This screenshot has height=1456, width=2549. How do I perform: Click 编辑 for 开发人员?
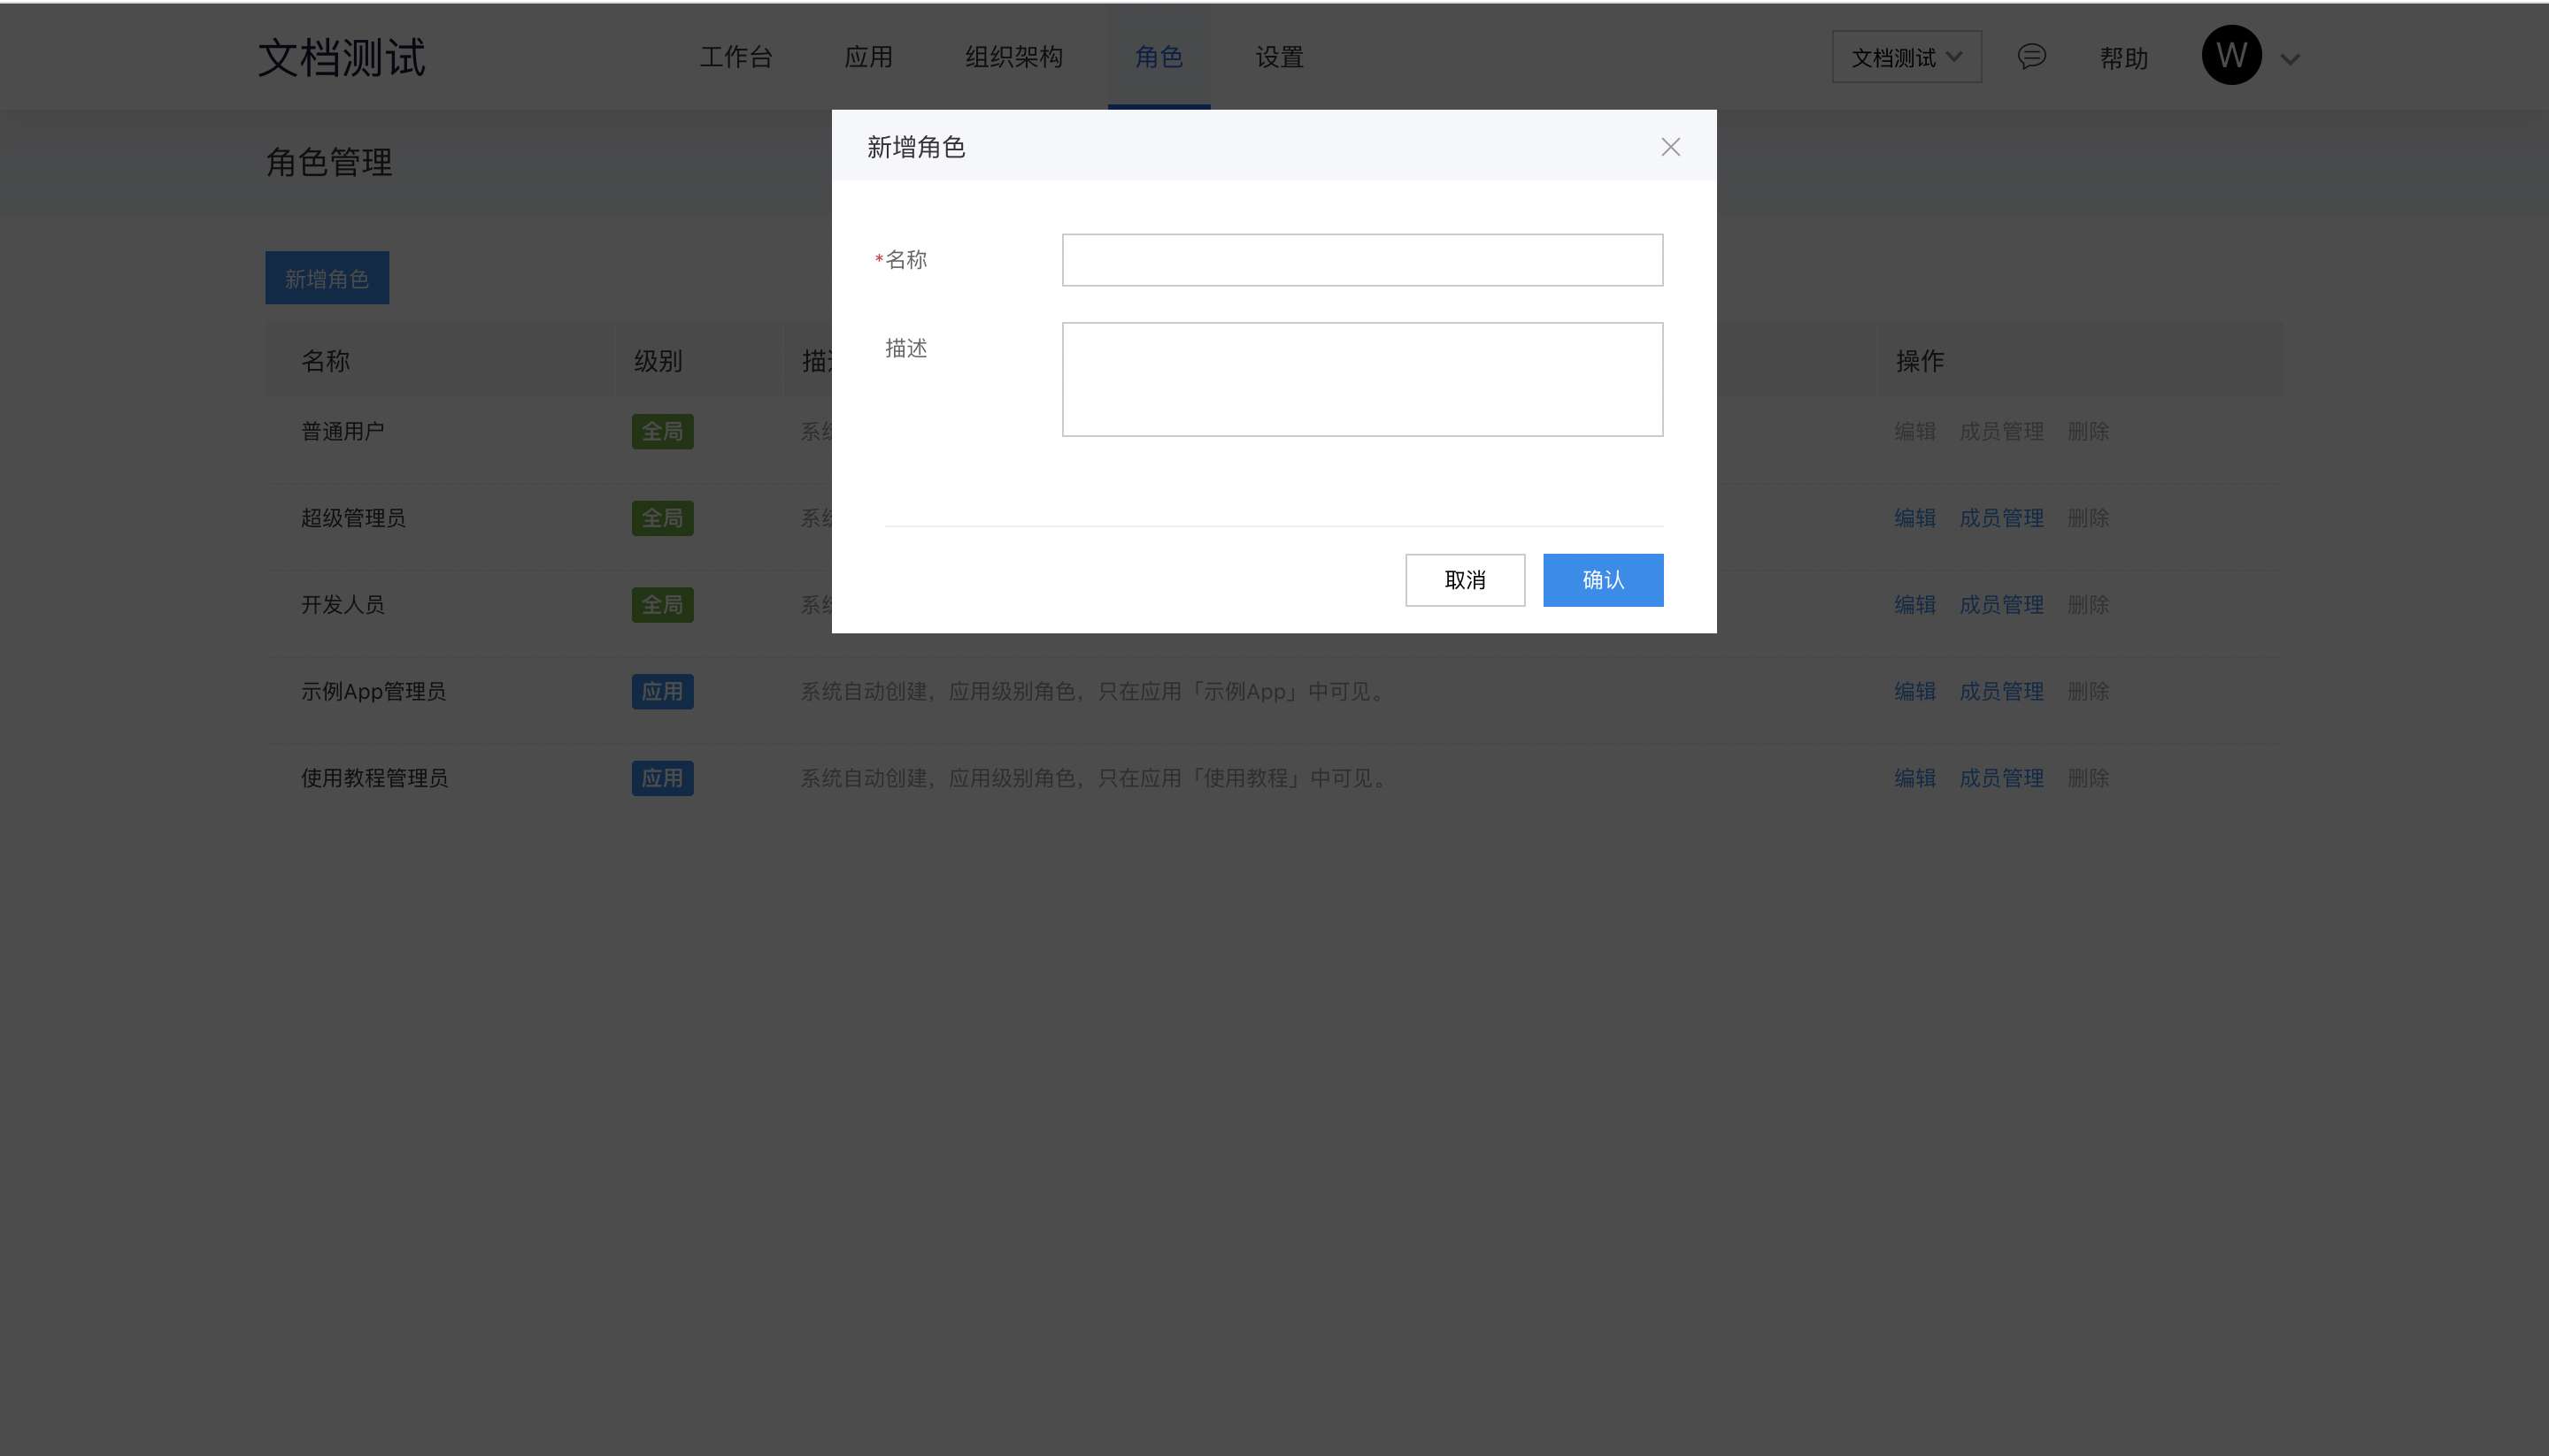click(1914, 605)
